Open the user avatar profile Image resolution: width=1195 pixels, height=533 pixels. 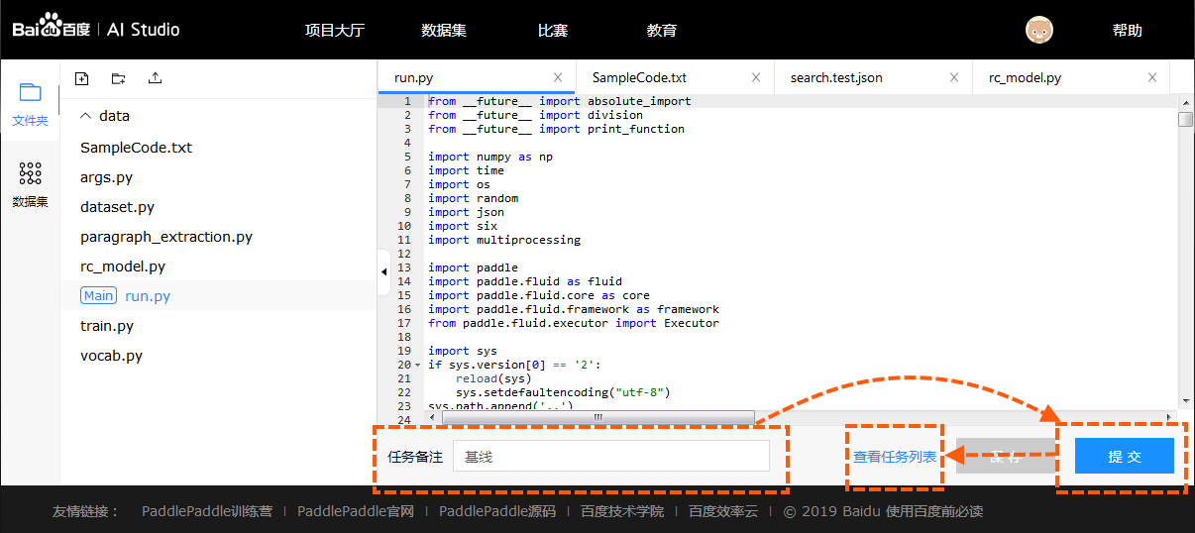(x=1039, y=30)
